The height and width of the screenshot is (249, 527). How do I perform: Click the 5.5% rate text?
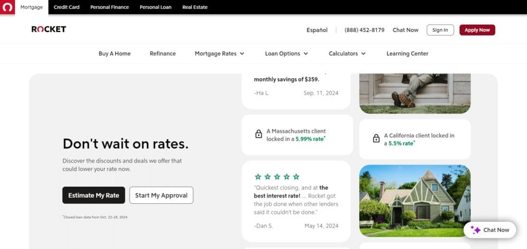401,143
